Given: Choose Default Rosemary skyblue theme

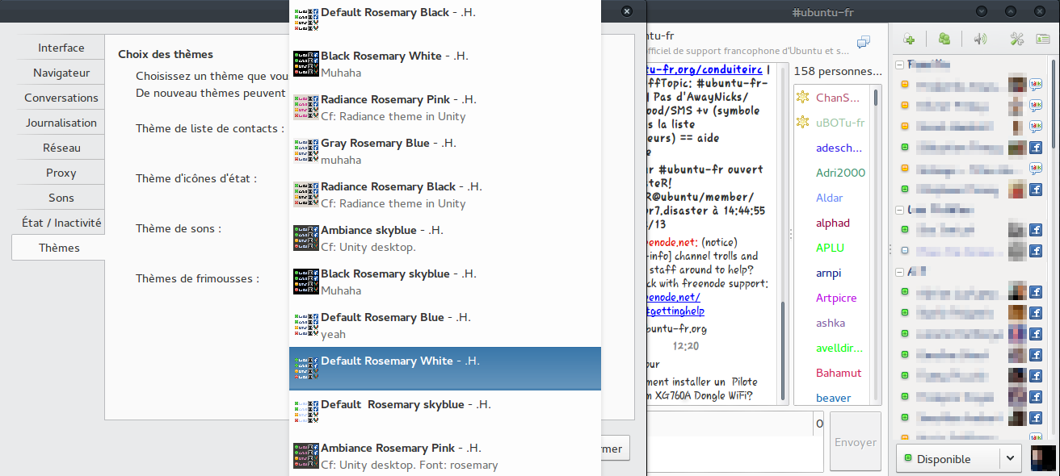Looking at the screenshot, I should [x=445, y=412].
